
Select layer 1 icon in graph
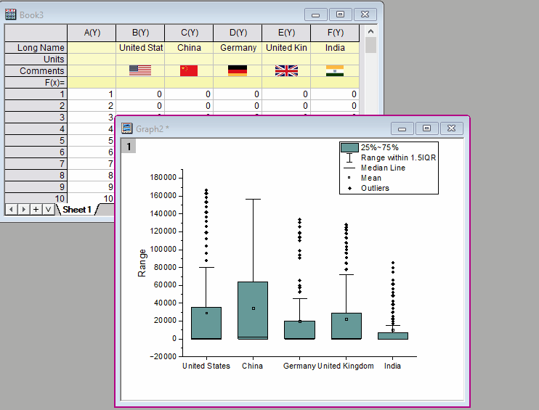pos(128,147)
